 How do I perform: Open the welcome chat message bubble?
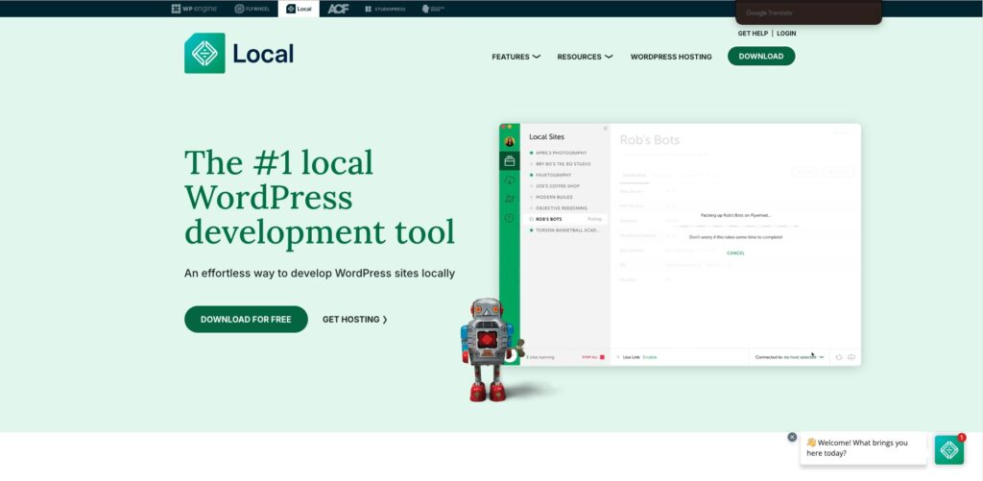(863, 447)
